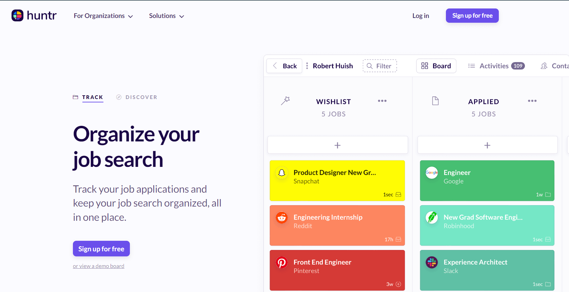Add a job to the Wishlist column
Screen dimensions: 569x292
click(x=338, y=145)
